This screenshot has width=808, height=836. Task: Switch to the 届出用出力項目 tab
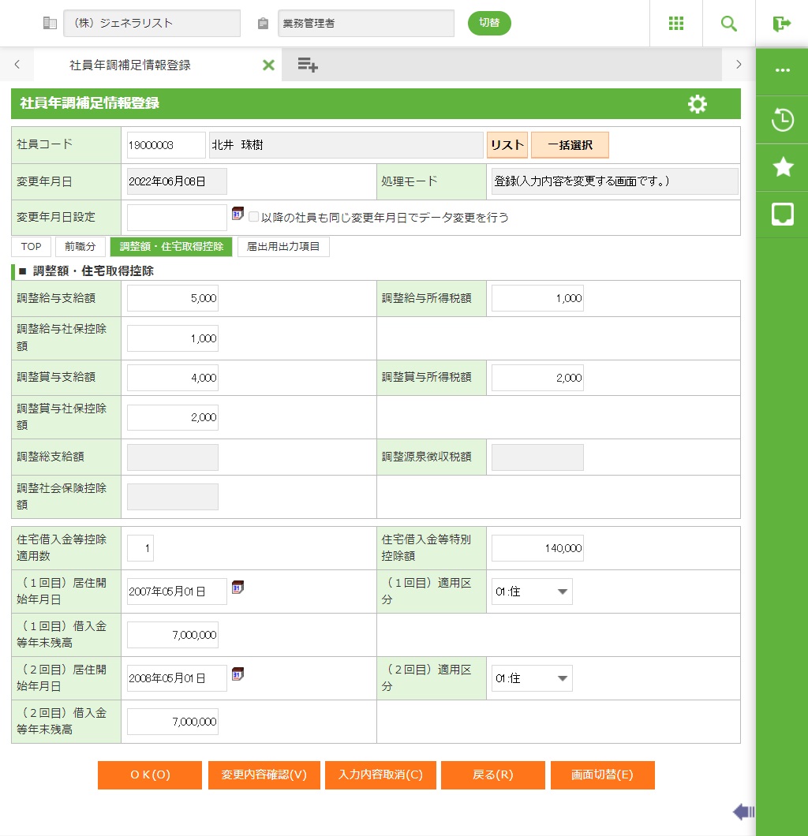point(283,247)
